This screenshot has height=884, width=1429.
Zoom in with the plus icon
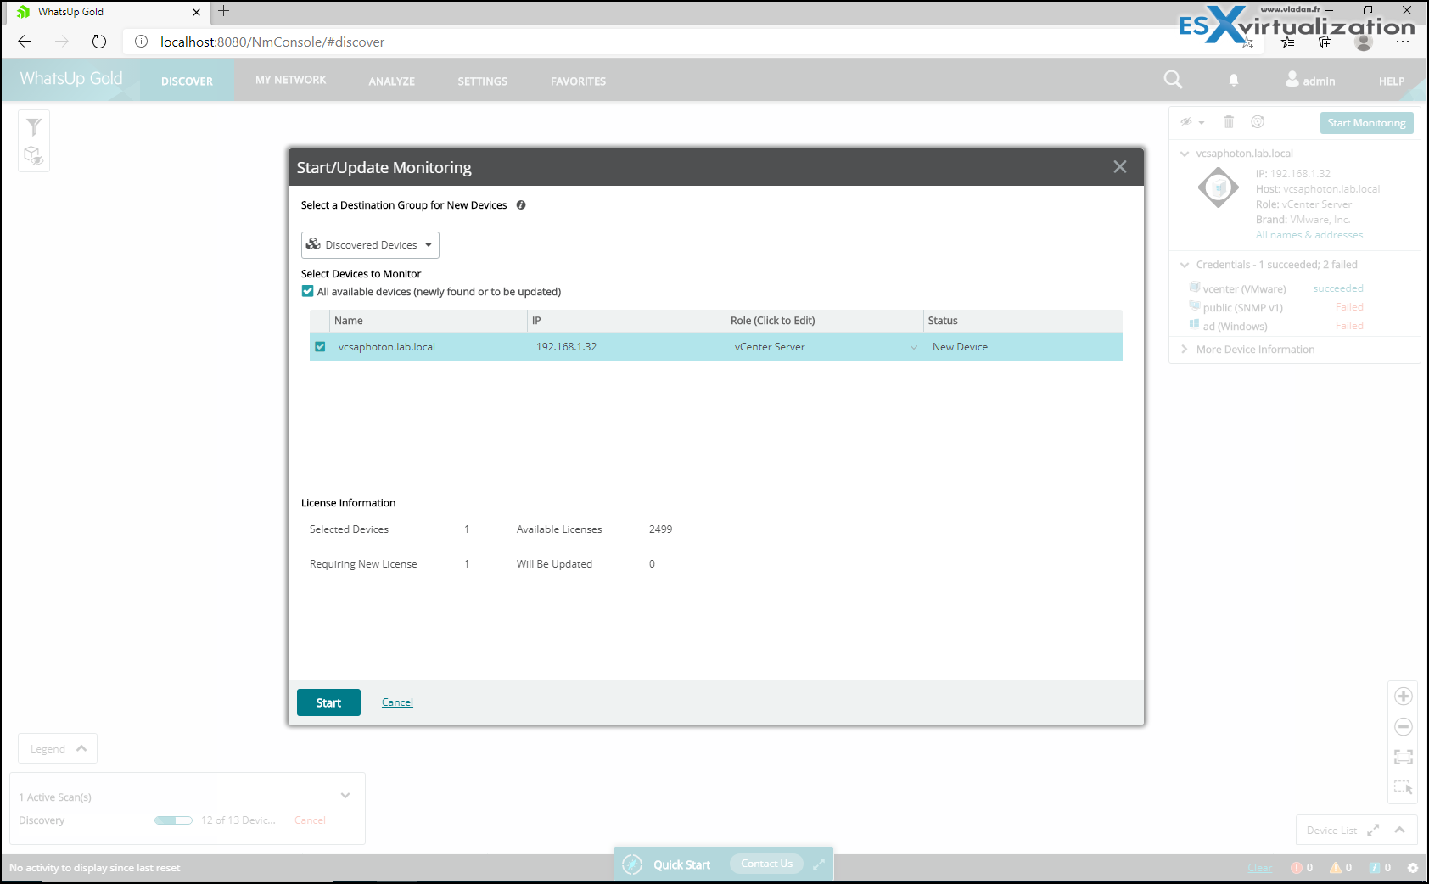[1404, 697]
